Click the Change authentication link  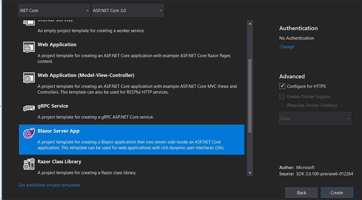286,47
